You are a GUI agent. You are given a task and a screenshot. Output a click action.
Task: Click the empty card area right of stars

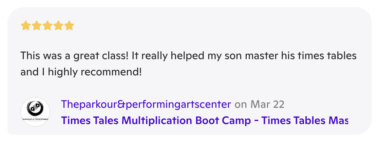[204, 26]
